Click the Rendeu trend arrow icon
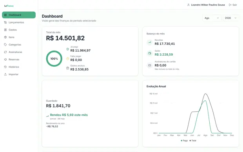 [47, 116]
